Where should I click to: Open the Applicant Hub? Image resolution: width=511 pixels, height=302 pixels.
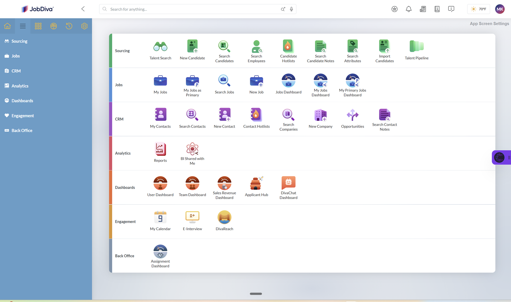tap(256, 187)
